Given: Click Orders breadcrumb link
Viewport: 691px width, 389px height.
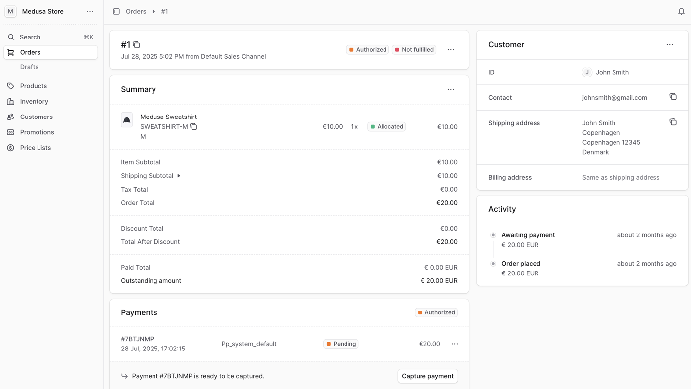Looking at the screenshot, I should (136, 11).
